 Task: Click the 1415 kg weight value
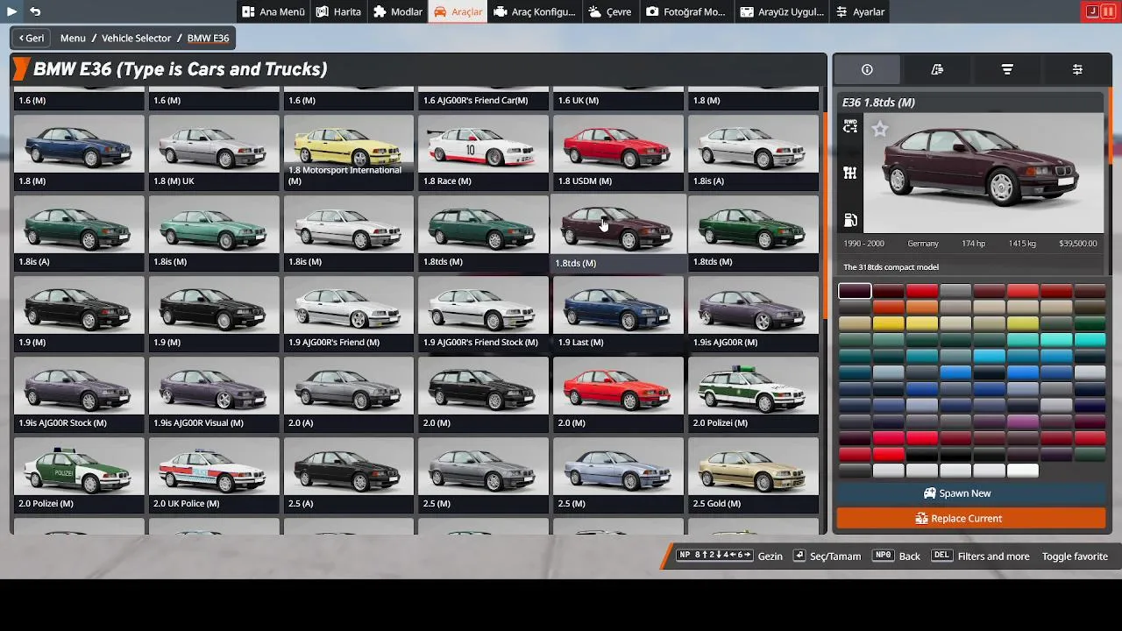1022,244
